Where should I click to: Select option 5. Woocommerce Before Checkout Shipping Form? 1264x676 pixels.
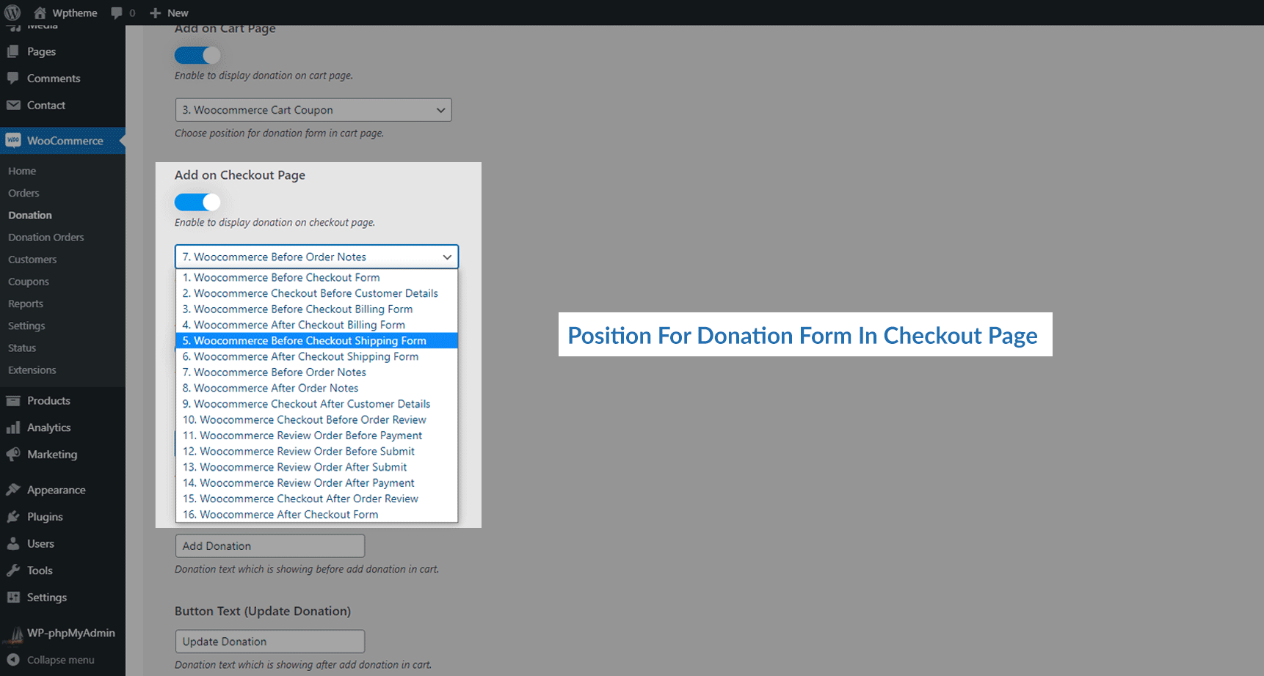pyautogui.click(x=316, y=341)
